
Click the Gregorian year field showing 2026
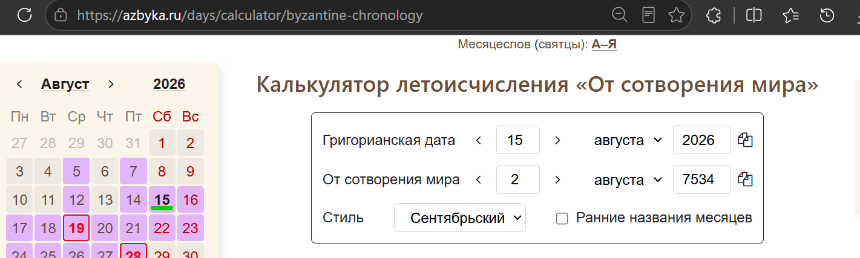[x=701, y=140]
